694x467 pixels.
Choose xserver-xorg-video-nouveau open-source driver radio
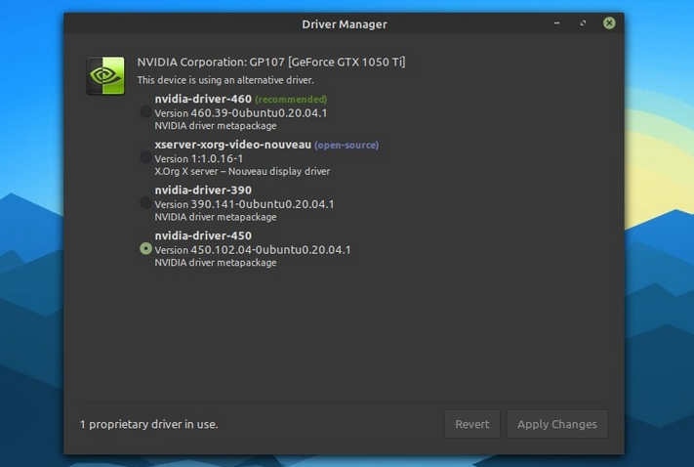pos(145,157)
